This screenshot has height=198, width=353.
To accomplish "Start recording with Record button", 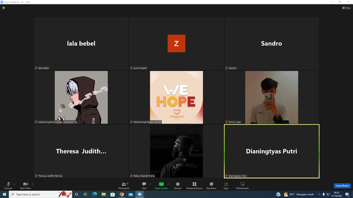I will [178, 185].
